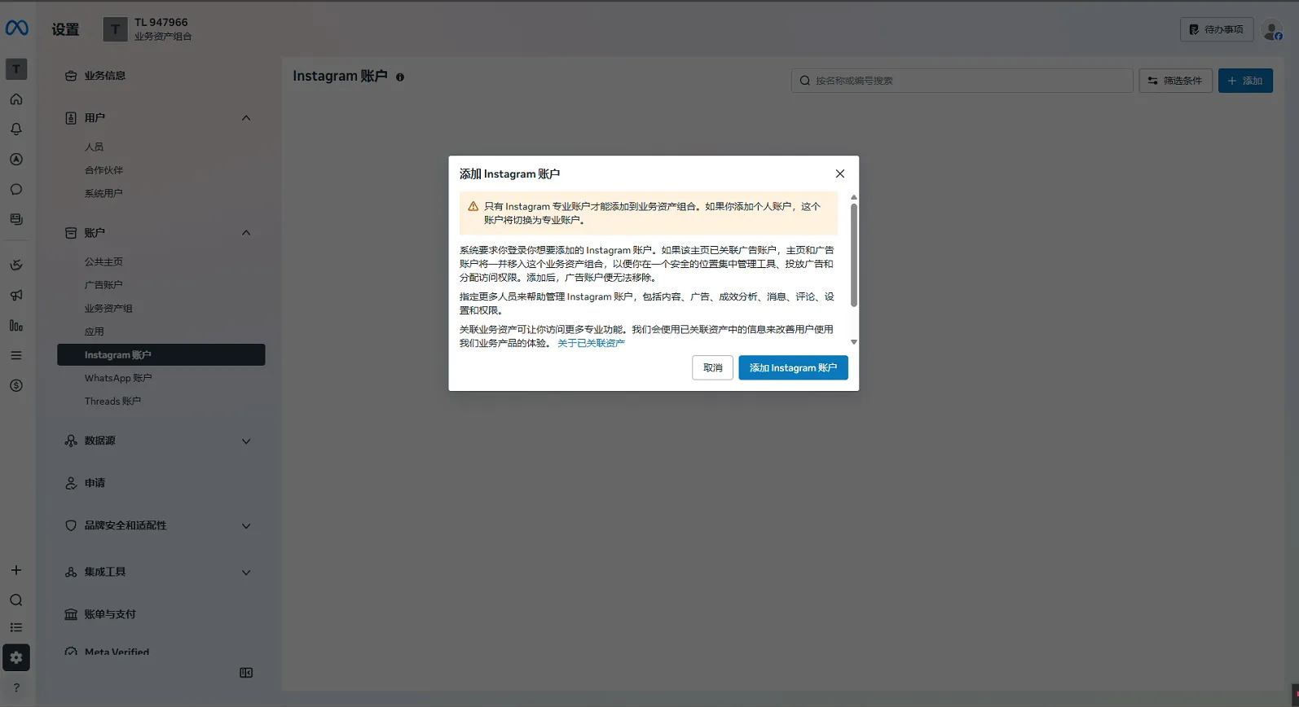Open the 筛选条件 filter button
Image resolution: width=1299 pixels, height=707 pixels.
pos(1175,81)
